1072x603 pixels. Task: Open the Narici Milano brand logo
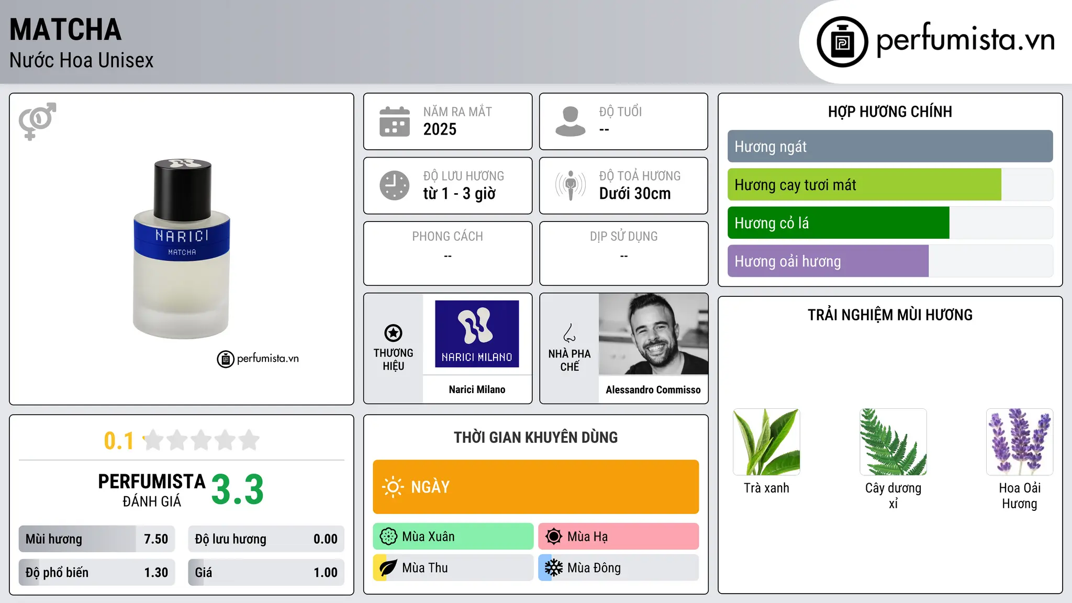click(477, 334)
